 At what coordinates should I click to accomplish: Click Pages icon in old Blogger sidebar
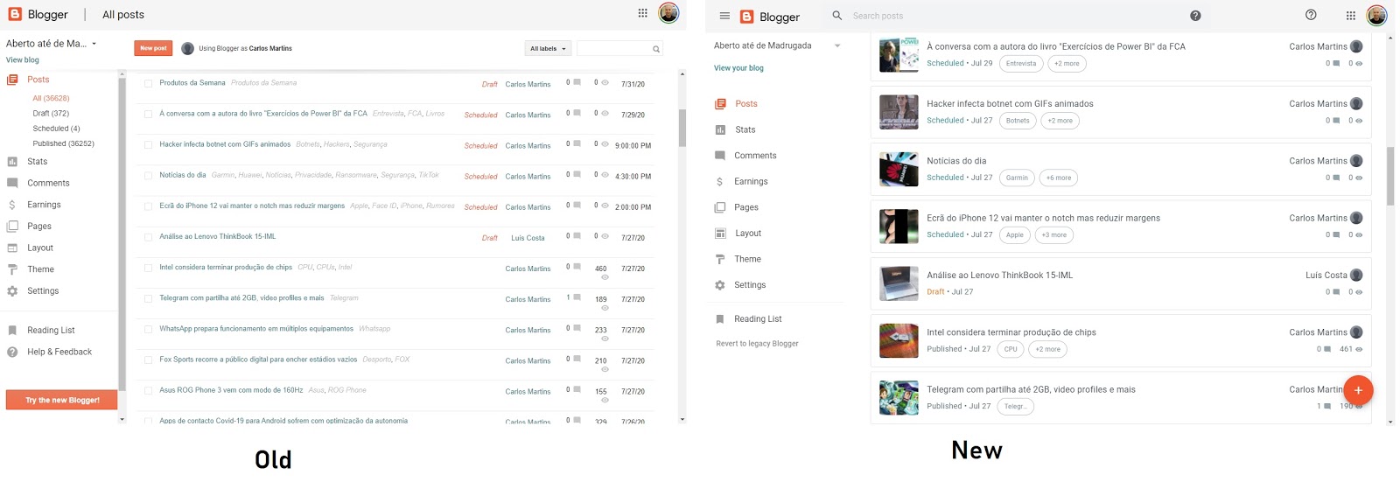[x=12, y=226]
